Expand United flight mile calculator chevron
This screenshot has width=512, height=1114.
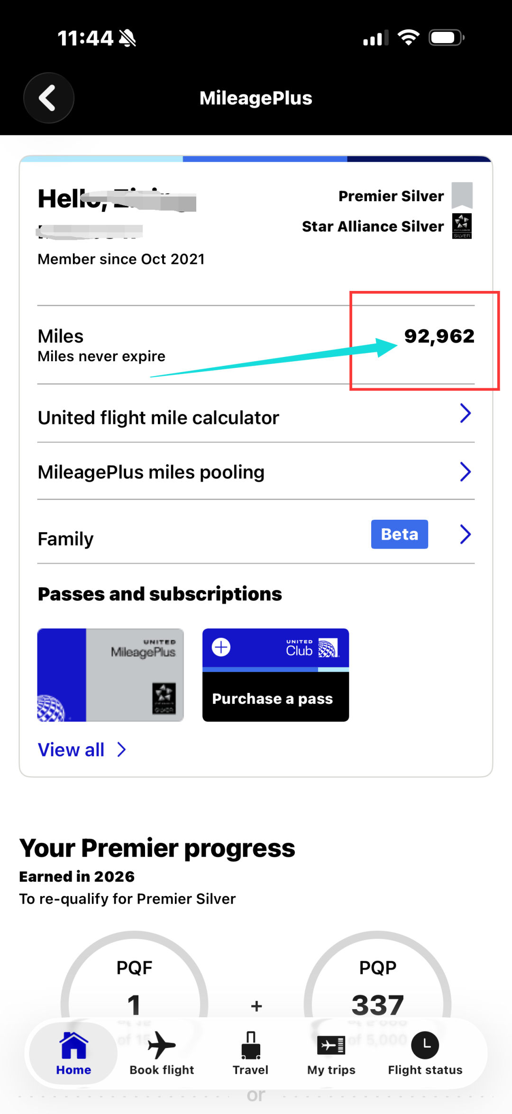click(x=466, y=413)
